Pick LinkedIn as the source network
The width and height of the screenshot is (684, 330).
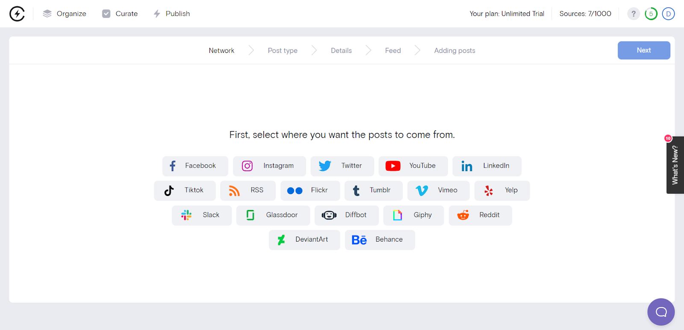pos(487,166)
